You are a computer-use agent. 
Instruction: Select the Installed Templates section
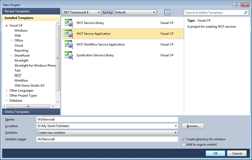(31, 18)
